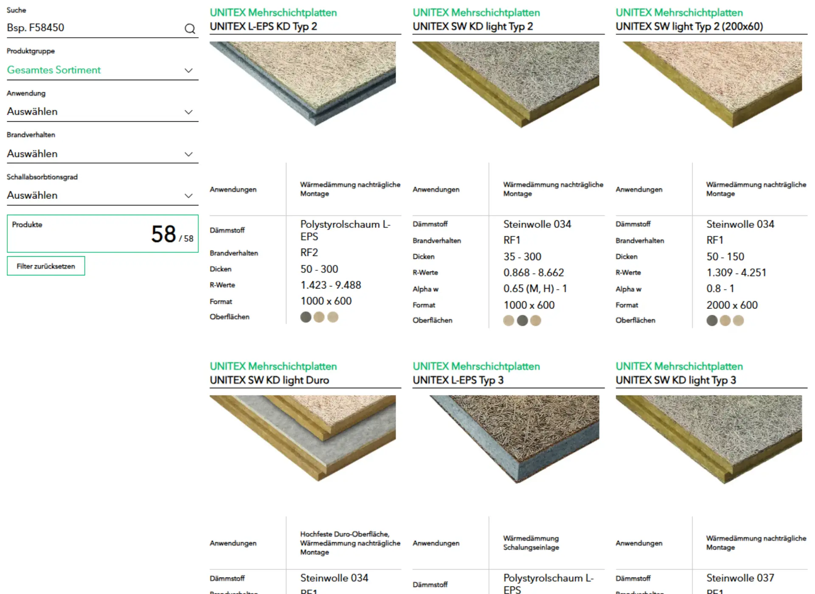Click the UNITEX L-EPS Typ 3 product image
815x594 pixels.
tap(514, 439)
